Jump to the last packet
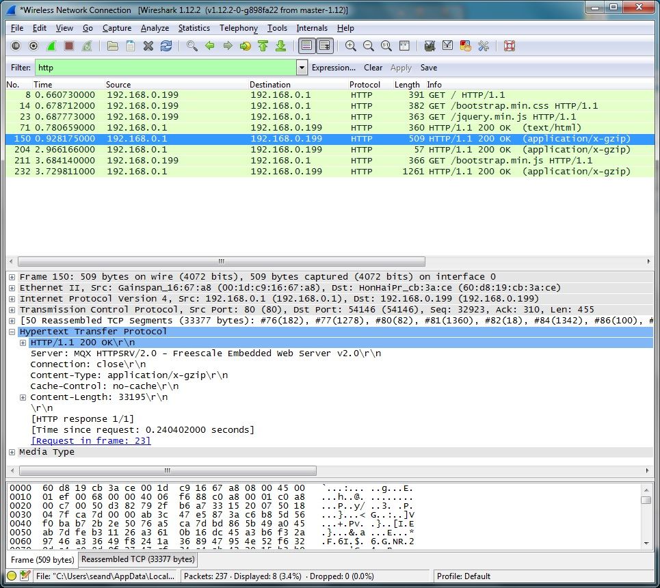Viewport: 660px width, 588px height. click(280, 46)
